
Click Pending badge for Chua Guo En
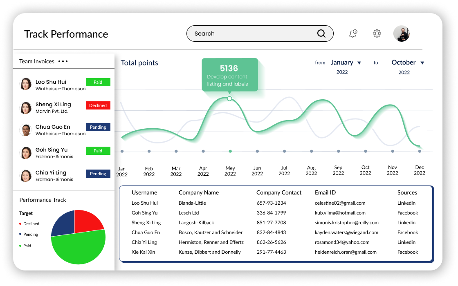(x=98, y=127)
